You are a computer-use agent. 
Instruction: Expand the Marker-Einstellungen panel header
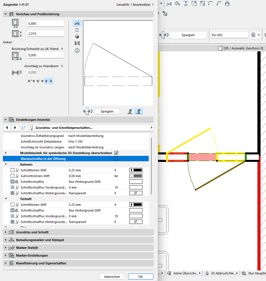(78, 255)
